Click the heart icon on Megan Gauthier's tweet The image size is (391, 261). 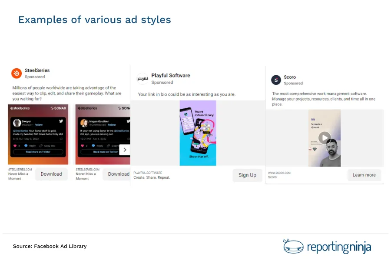(x=82, y=146)
